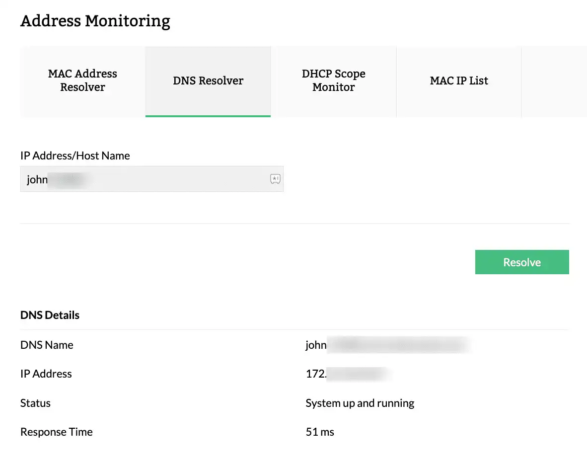Click the autofill icon in the host name field

275,179
